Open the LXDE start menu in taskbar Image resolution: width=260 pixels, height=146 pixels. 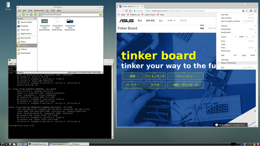[x=2, y=144]
